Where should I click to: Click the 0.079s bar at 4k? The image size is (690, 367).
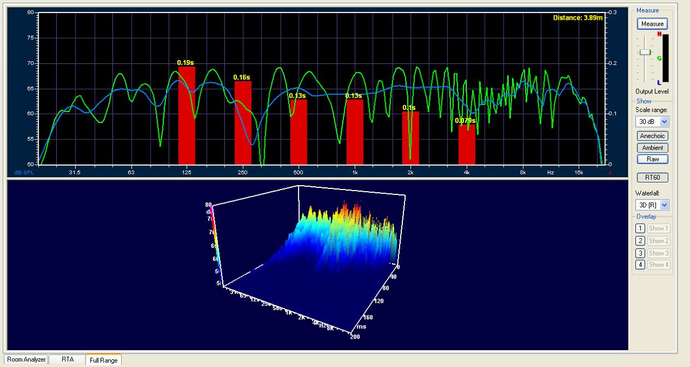(467, 145)
